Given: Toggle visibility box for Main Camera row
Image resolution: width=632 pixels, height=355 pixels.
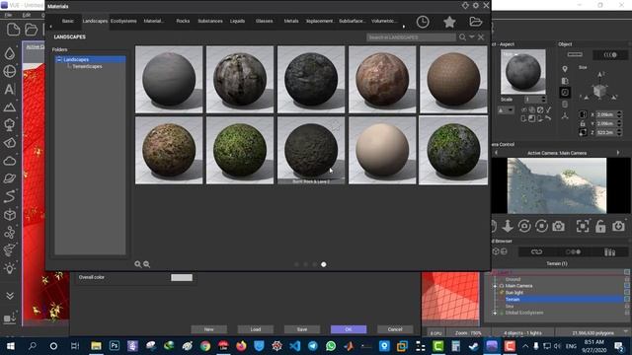Looking at the screenshot, I should [x=627, y=286].
